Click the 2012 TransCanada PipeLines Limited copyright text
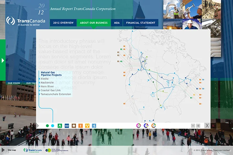233x155 pixels. 212,150
